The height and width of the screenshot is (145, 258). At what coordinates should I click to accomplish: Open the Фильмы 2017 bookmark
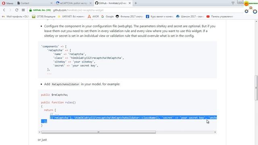[x=129, y=17]
